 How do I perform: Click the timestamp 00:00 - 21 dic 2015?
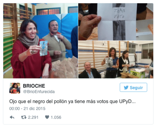[27, 109]
